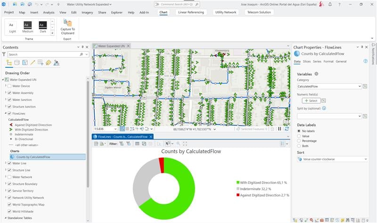Switch to List By Perspective Imagery view
Viewport: 377px width, 223px height.
click(56, 63)
